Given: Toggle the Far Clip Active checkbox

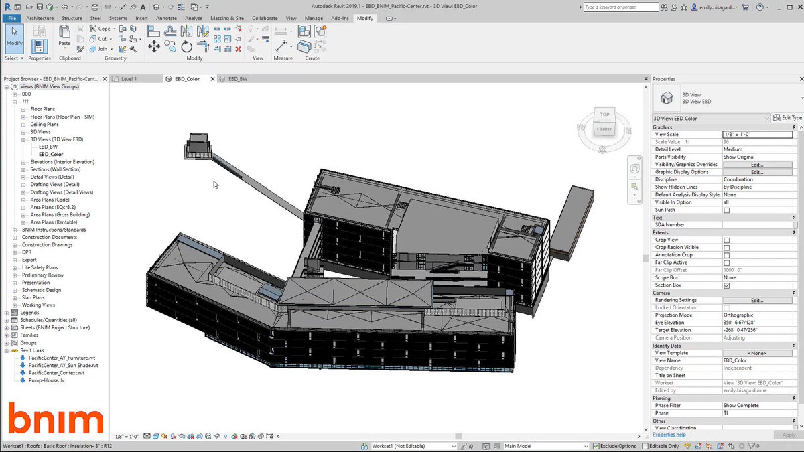Looking at the screenshot, I should point(726,263).
